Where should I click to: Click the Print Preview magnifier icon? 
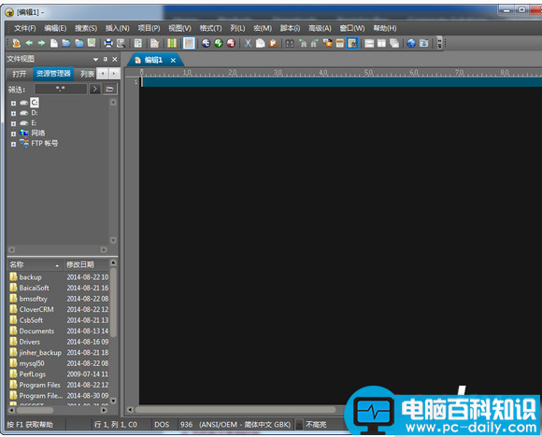121,43
